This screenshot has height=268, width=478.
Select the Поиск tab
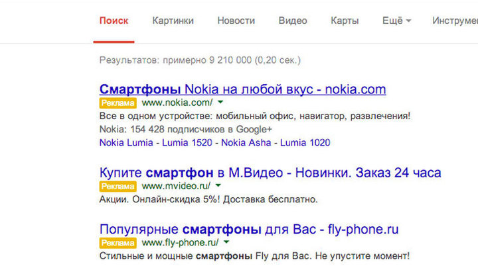(x=114, y=21)
